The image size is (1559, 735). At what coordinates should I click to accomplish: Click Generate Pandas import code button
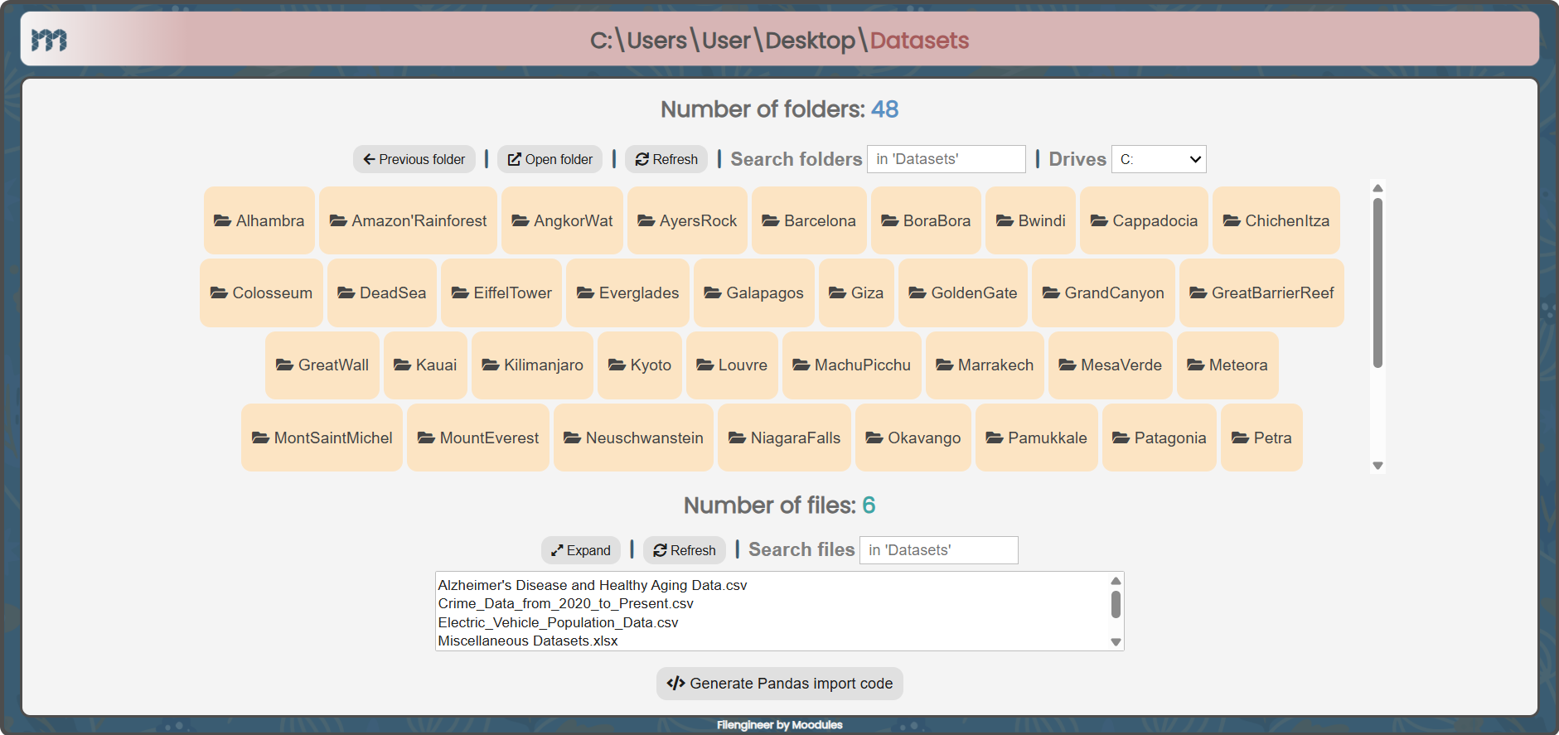coord(780,684)
